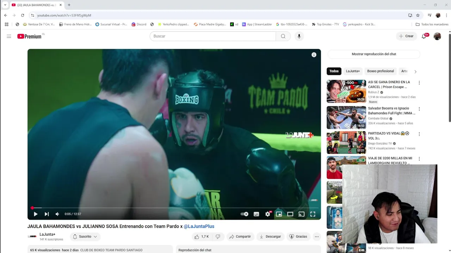Like the video with 1,7 K
This screenshot has width=451, height=253.
point(202,236)
